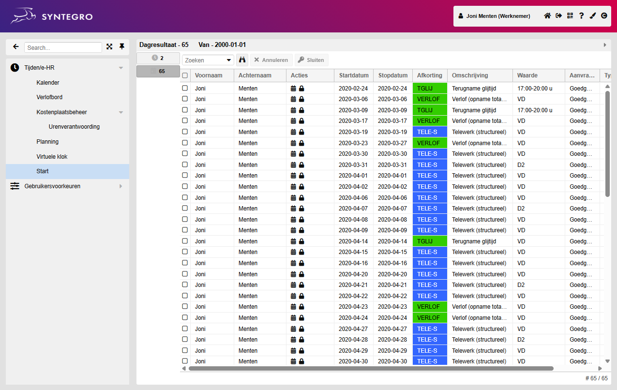Image resolution: width=617 pixels, height=390 pixels.
Task: Tick the select-all checkbox in the table header
Action: [x=185, y=75]
